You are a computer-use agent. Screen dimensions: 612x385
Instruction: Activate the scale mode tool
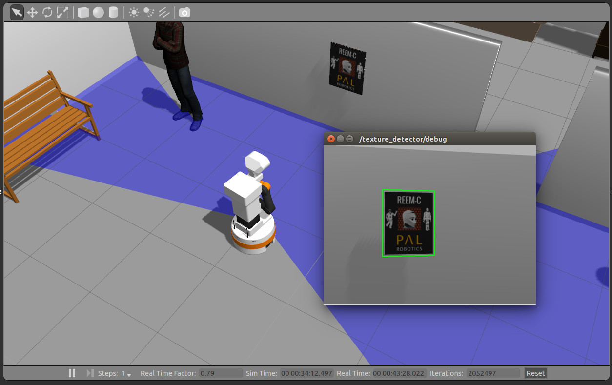point(62,12)
